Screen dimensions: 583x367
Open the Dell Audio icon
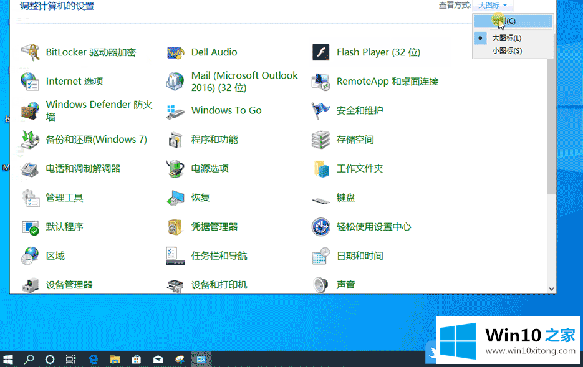pos(175,52)
